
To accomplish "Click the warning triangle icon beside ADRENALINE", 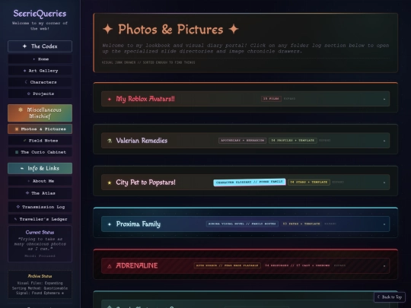I will click(110, 266).
